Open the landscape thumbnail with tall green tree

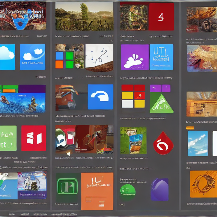pyautogui.click(x=84, y=16)
